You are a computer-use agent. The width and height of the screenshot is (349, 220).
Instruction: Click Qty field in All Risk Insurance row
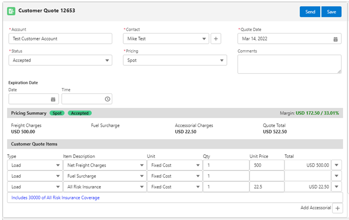click(226, 187)
